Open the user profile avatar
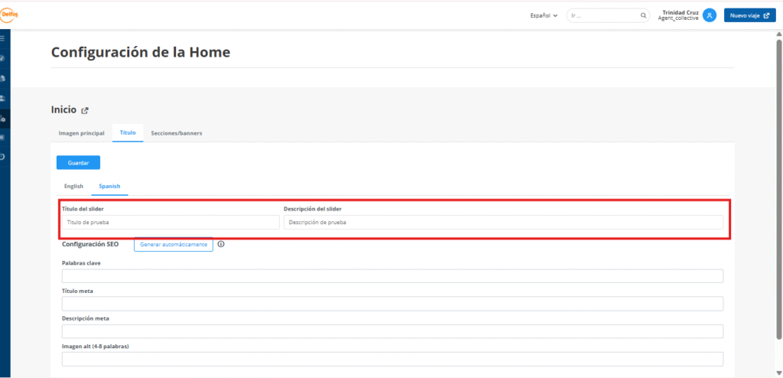Screen dimensions: 783x378 pos(710,15)
